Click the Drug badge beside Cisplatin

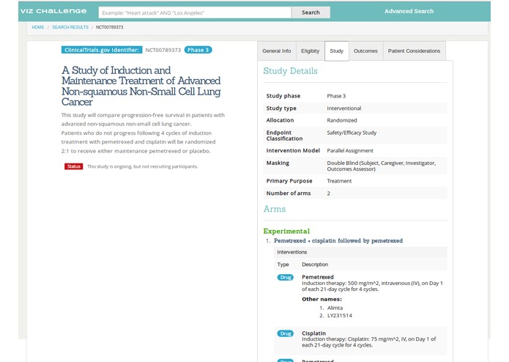coord(286,333)
